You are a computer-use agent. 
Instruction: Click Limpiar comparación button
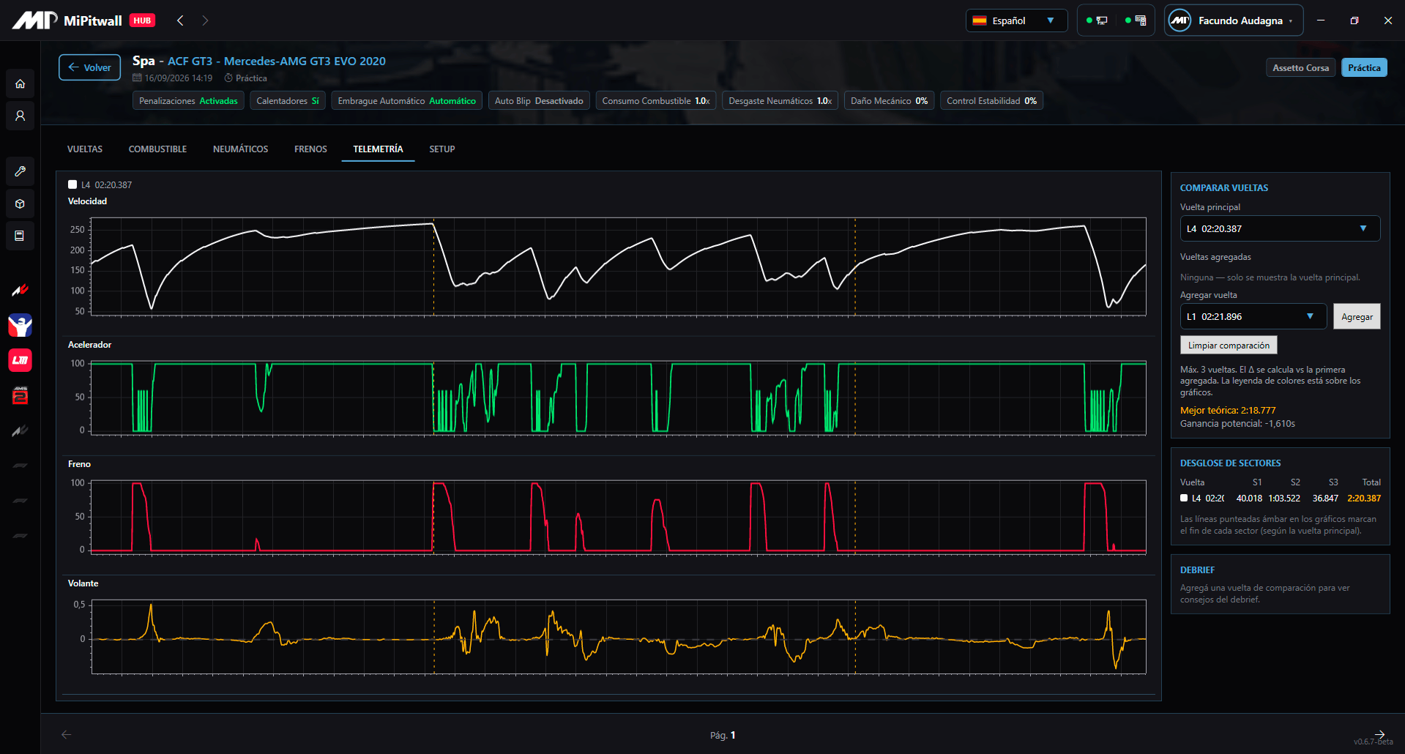pos(1229,345)
